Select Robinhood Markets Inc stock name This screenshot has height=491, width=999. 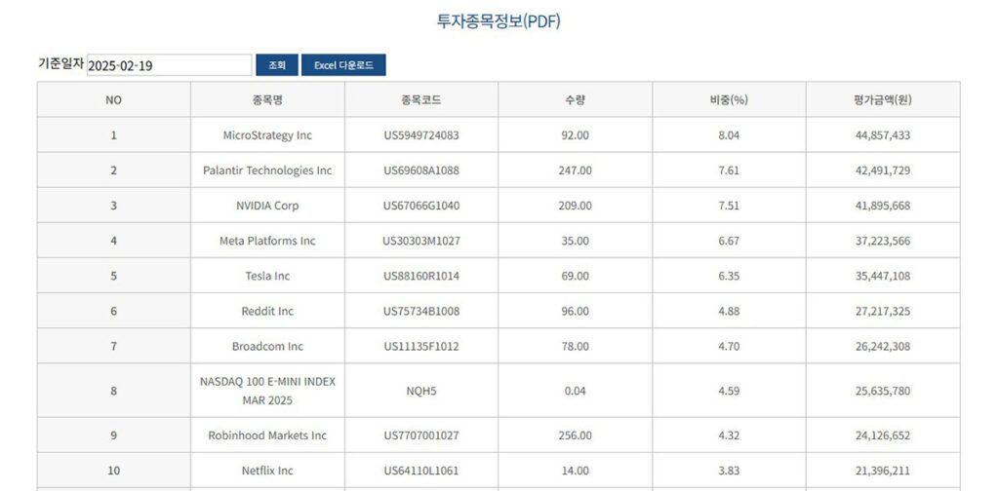click(267, 435)
